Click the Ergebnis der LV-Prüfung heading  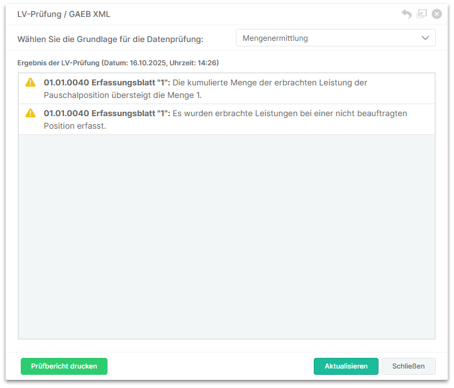[118, 63]
